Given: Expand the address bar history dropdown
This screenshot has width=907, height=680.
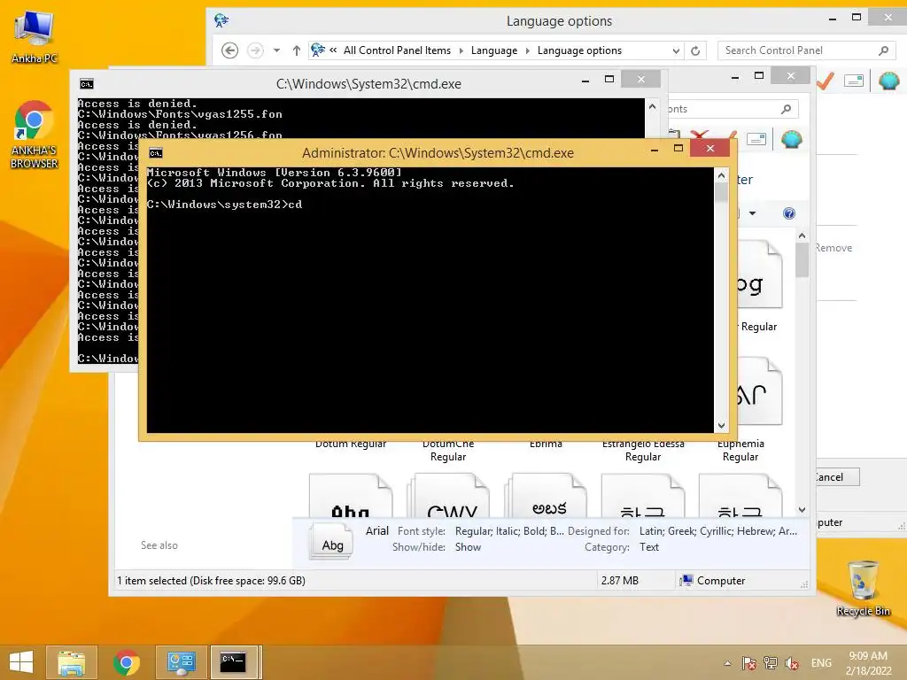Looking at the screenshot, I should 676,50.
